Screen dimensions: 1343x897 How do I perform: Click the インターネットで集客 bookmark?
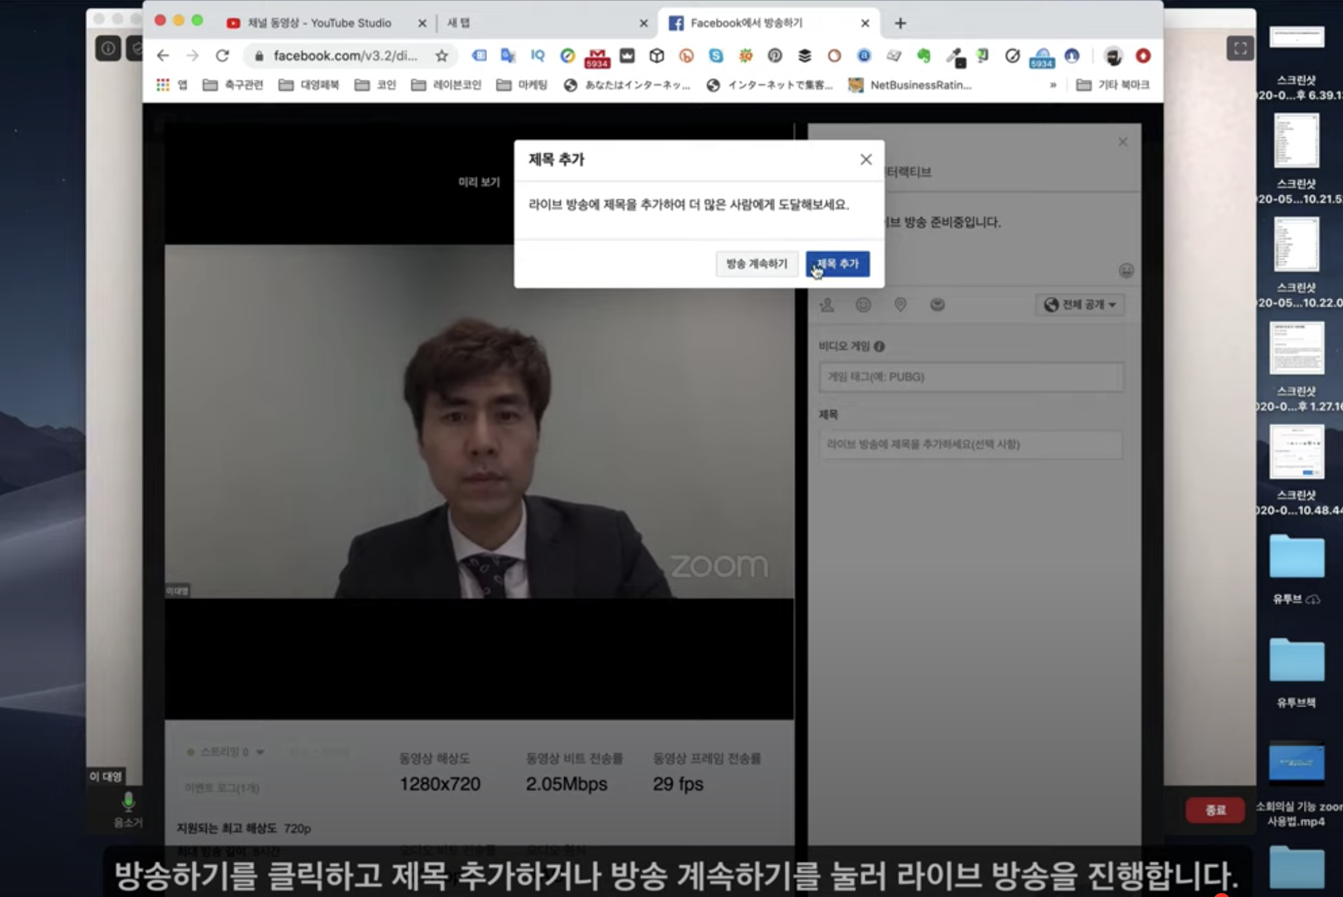point(770,85)
